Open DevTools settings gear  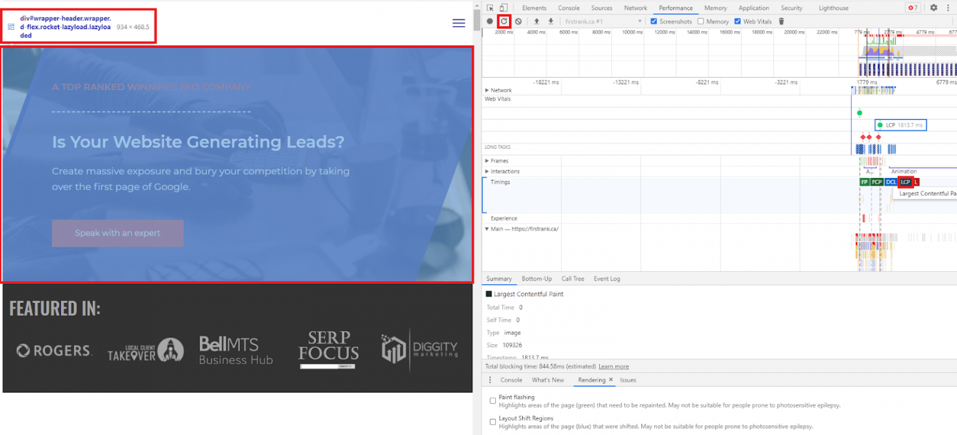[933, 7]
